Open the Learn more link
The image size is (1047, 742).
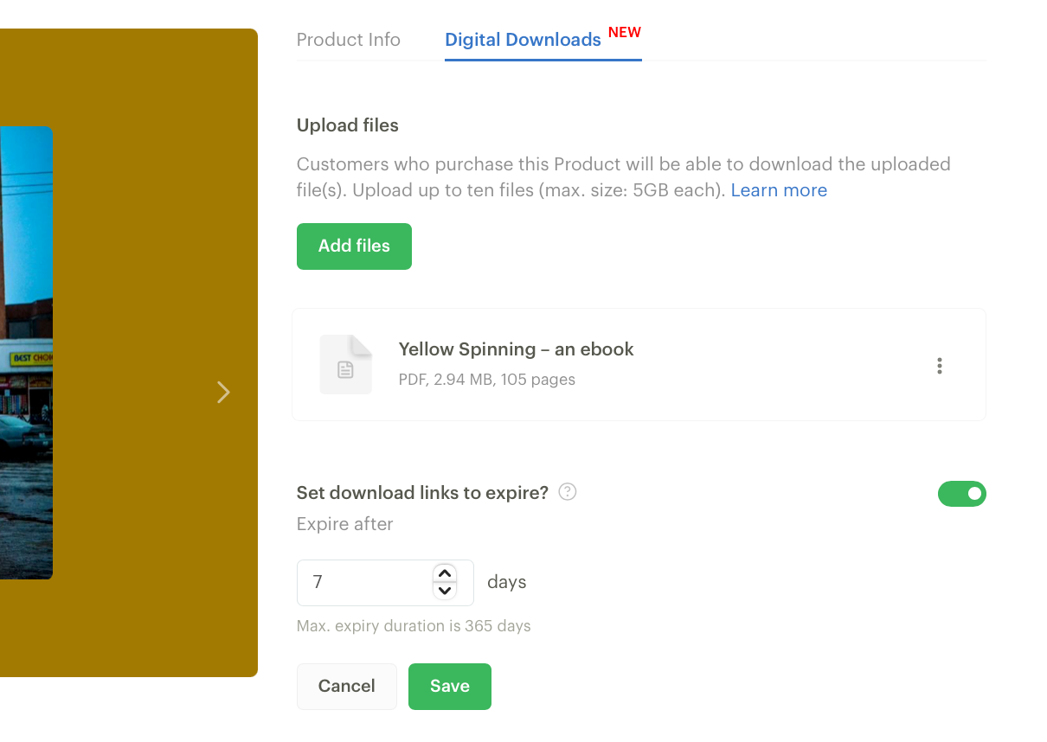pyautogui.click(x=779, y=189)
